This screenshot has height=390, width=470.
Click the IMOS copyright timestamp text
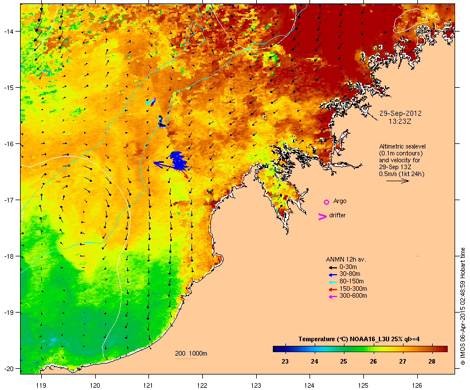coord(463,306)
